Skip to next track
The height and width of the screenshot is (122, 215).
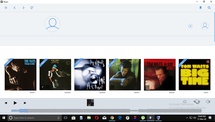[x=25, y=103]
